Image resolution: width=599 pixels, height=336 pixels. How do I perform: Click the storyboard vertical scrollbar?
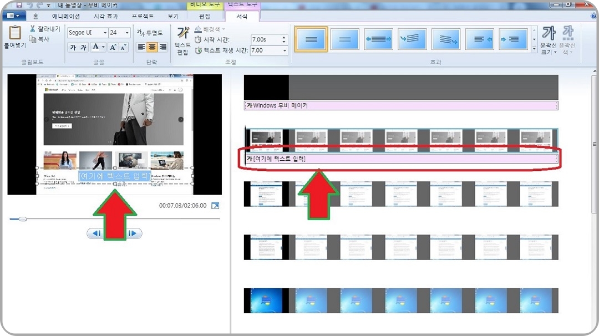[x=594, y=143]
